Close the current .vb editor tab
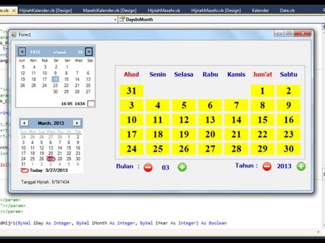 [14, 10]
